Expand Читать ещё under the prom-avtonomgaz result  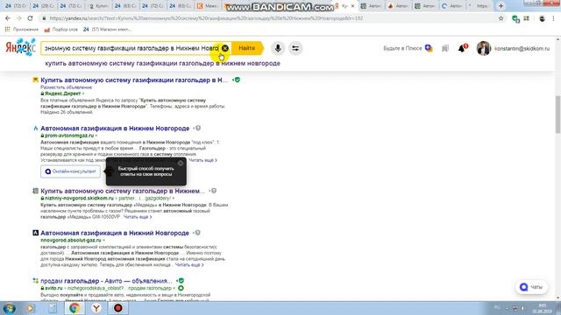pos(202,160)
